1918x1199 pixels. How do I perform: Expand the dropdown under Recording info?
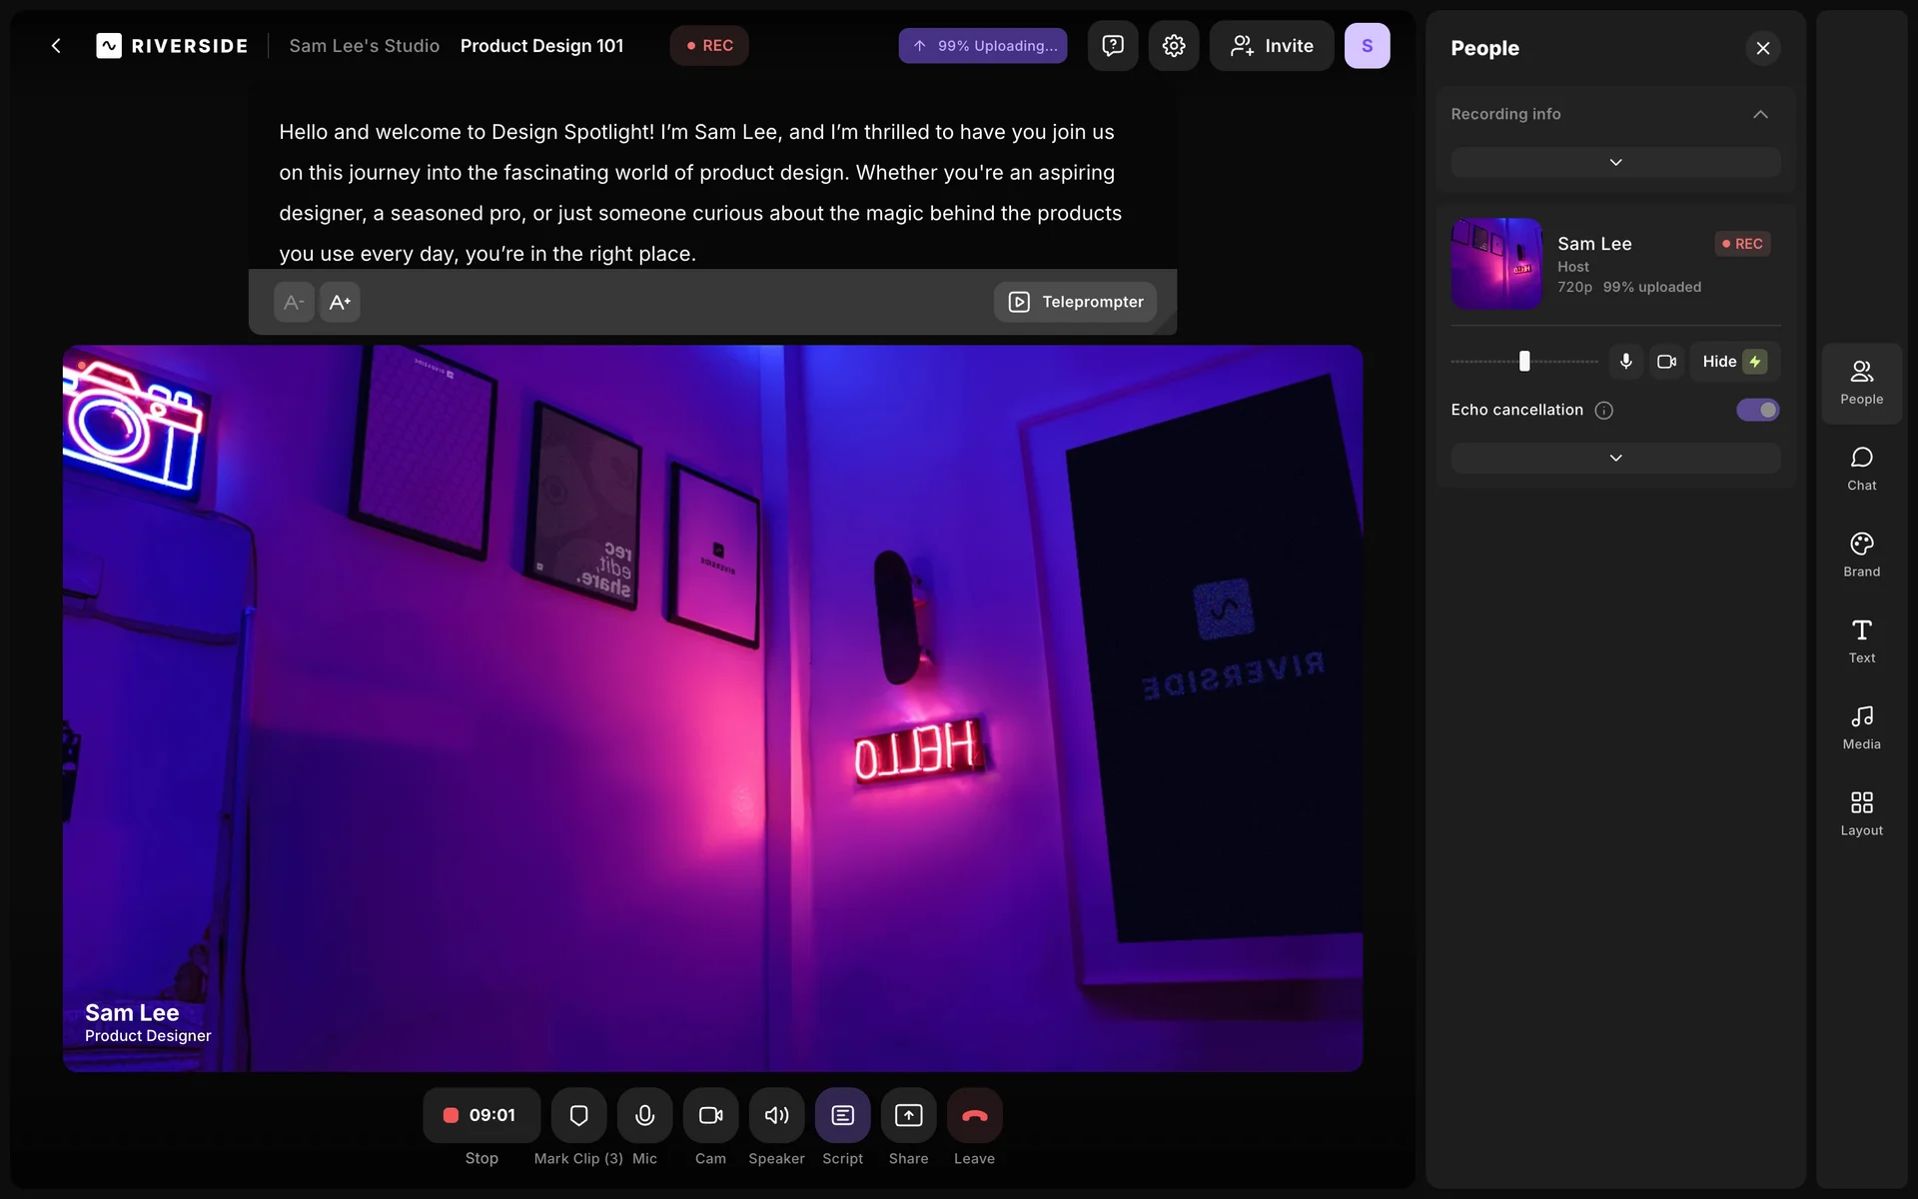pyautogui.click(x=1614, y=162)
